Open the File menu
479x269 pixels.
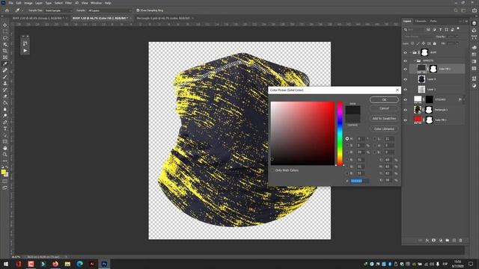coord(10,3)
